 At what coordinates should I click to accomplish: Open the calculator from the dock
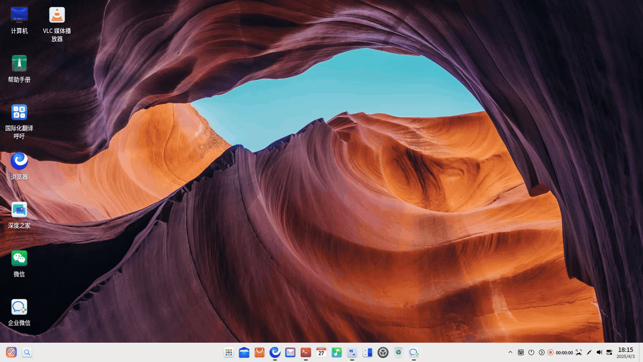[367, 352]
